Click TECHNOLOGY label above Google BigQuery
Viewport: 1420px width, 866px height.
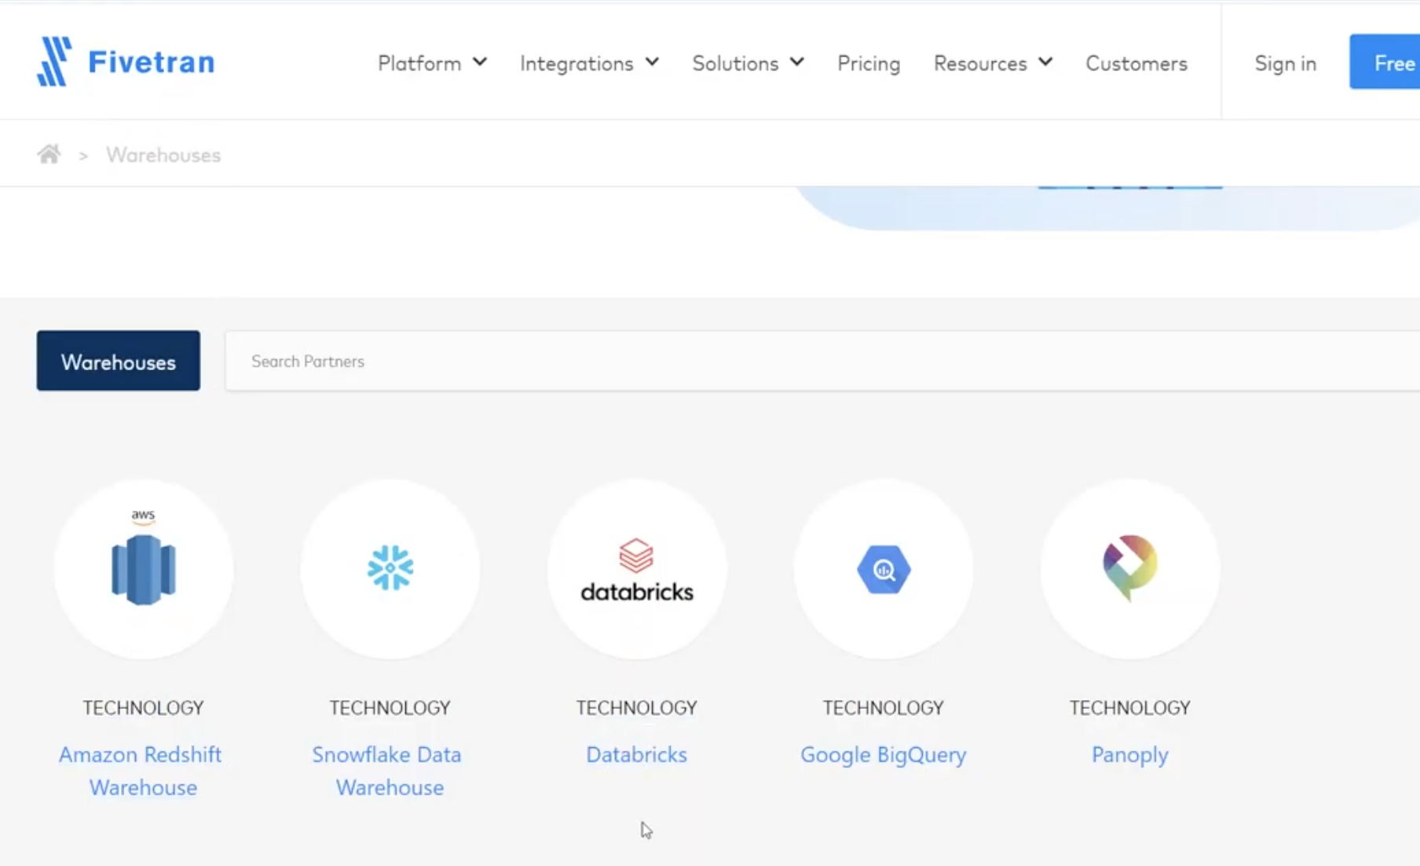pos(884,708)
